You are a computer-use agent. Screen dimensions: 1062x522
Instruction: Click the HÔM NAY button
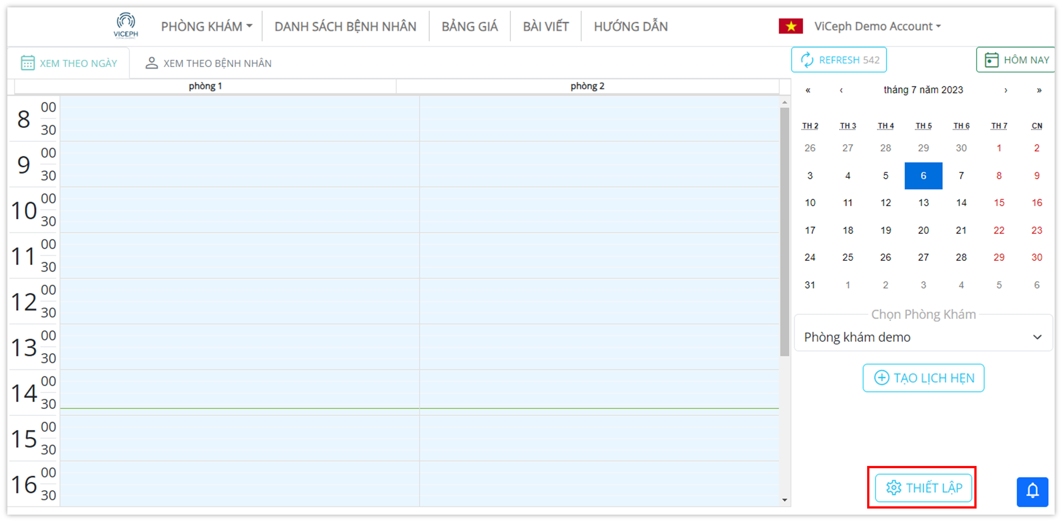pyautogui.click(x=1016, y=60)
